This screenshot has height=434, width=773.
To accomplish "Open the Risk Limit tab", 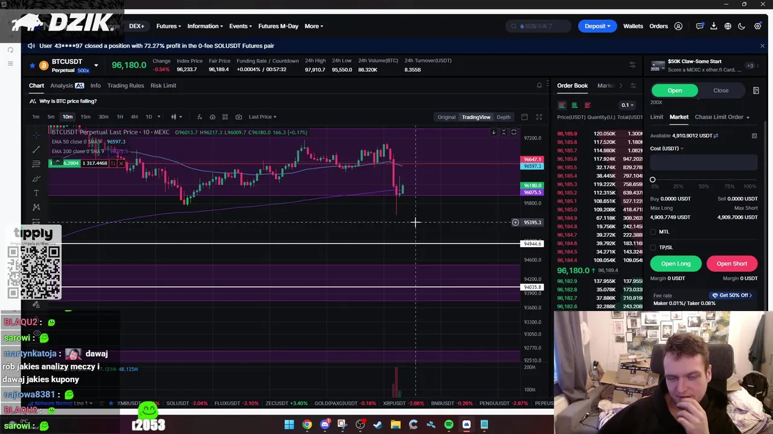I will click(x=163, y=86).
